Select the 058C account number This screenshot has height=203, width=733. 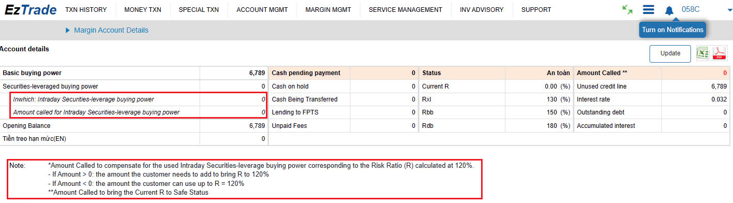coord(690,9)
